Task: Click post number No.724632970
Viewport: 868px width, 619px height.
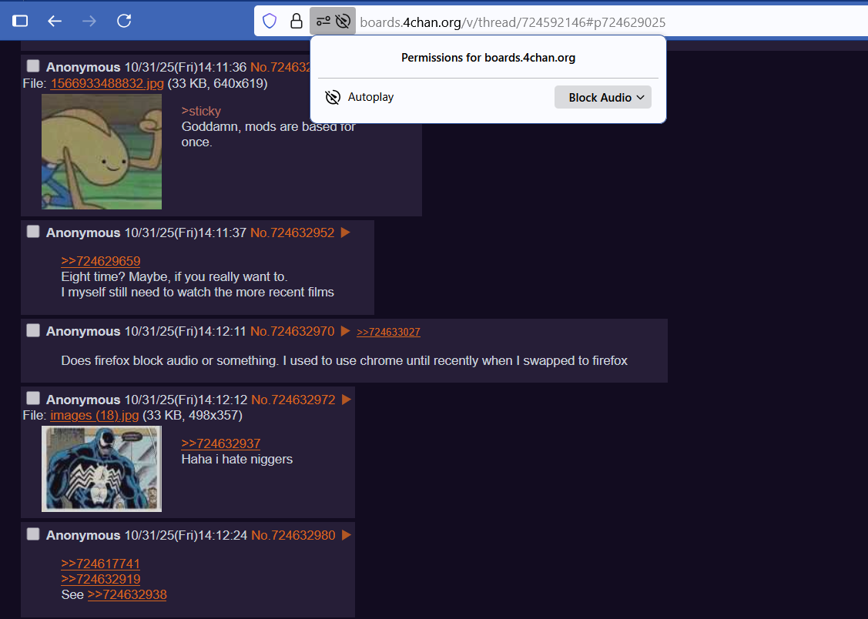Action: point(293,331)
